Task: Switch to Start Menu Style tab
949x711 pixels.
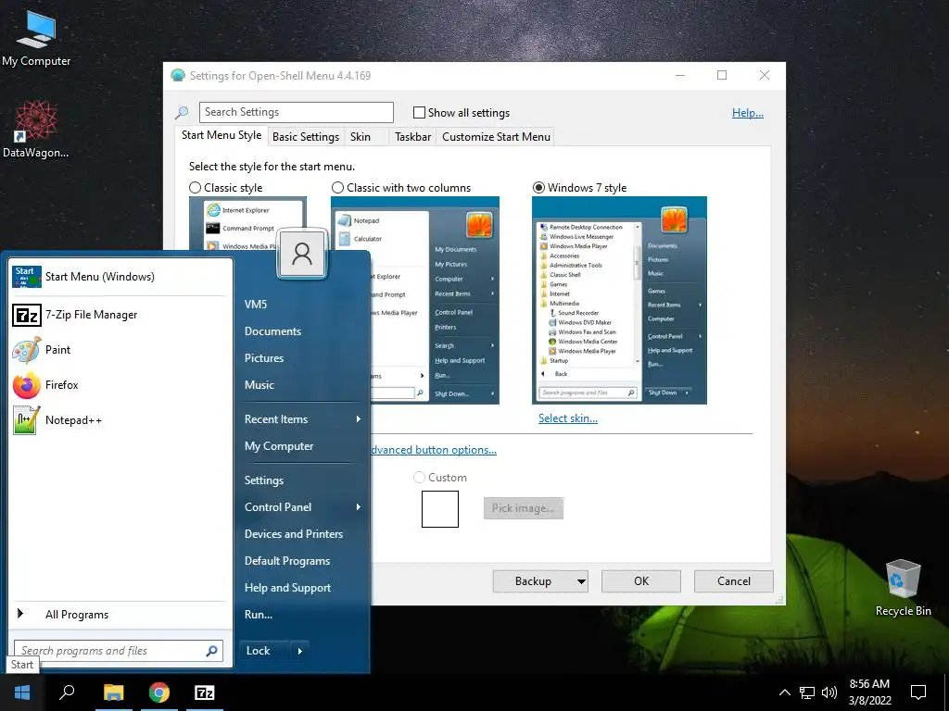Action: pyautogui.click(x=221, y=135)
